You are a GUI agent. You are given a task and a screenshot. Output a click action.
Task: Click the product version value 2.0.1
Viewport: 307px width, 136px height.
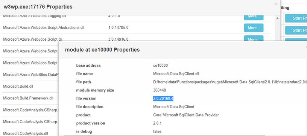click(x=157, y=123)
